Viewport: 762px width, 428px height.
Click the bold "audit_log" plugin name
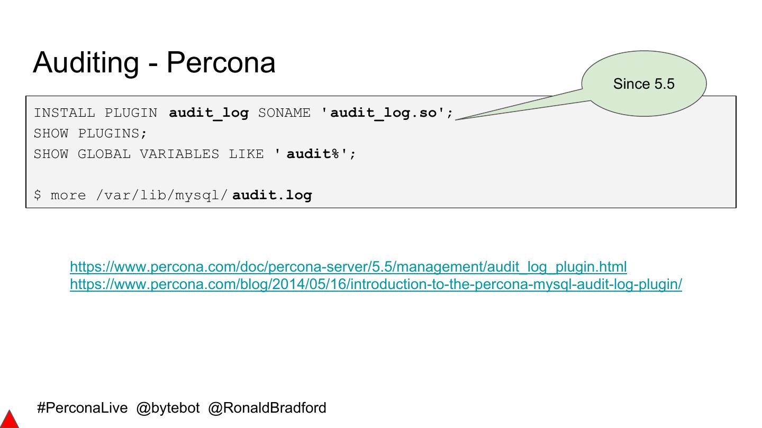[x=208, y=113]
